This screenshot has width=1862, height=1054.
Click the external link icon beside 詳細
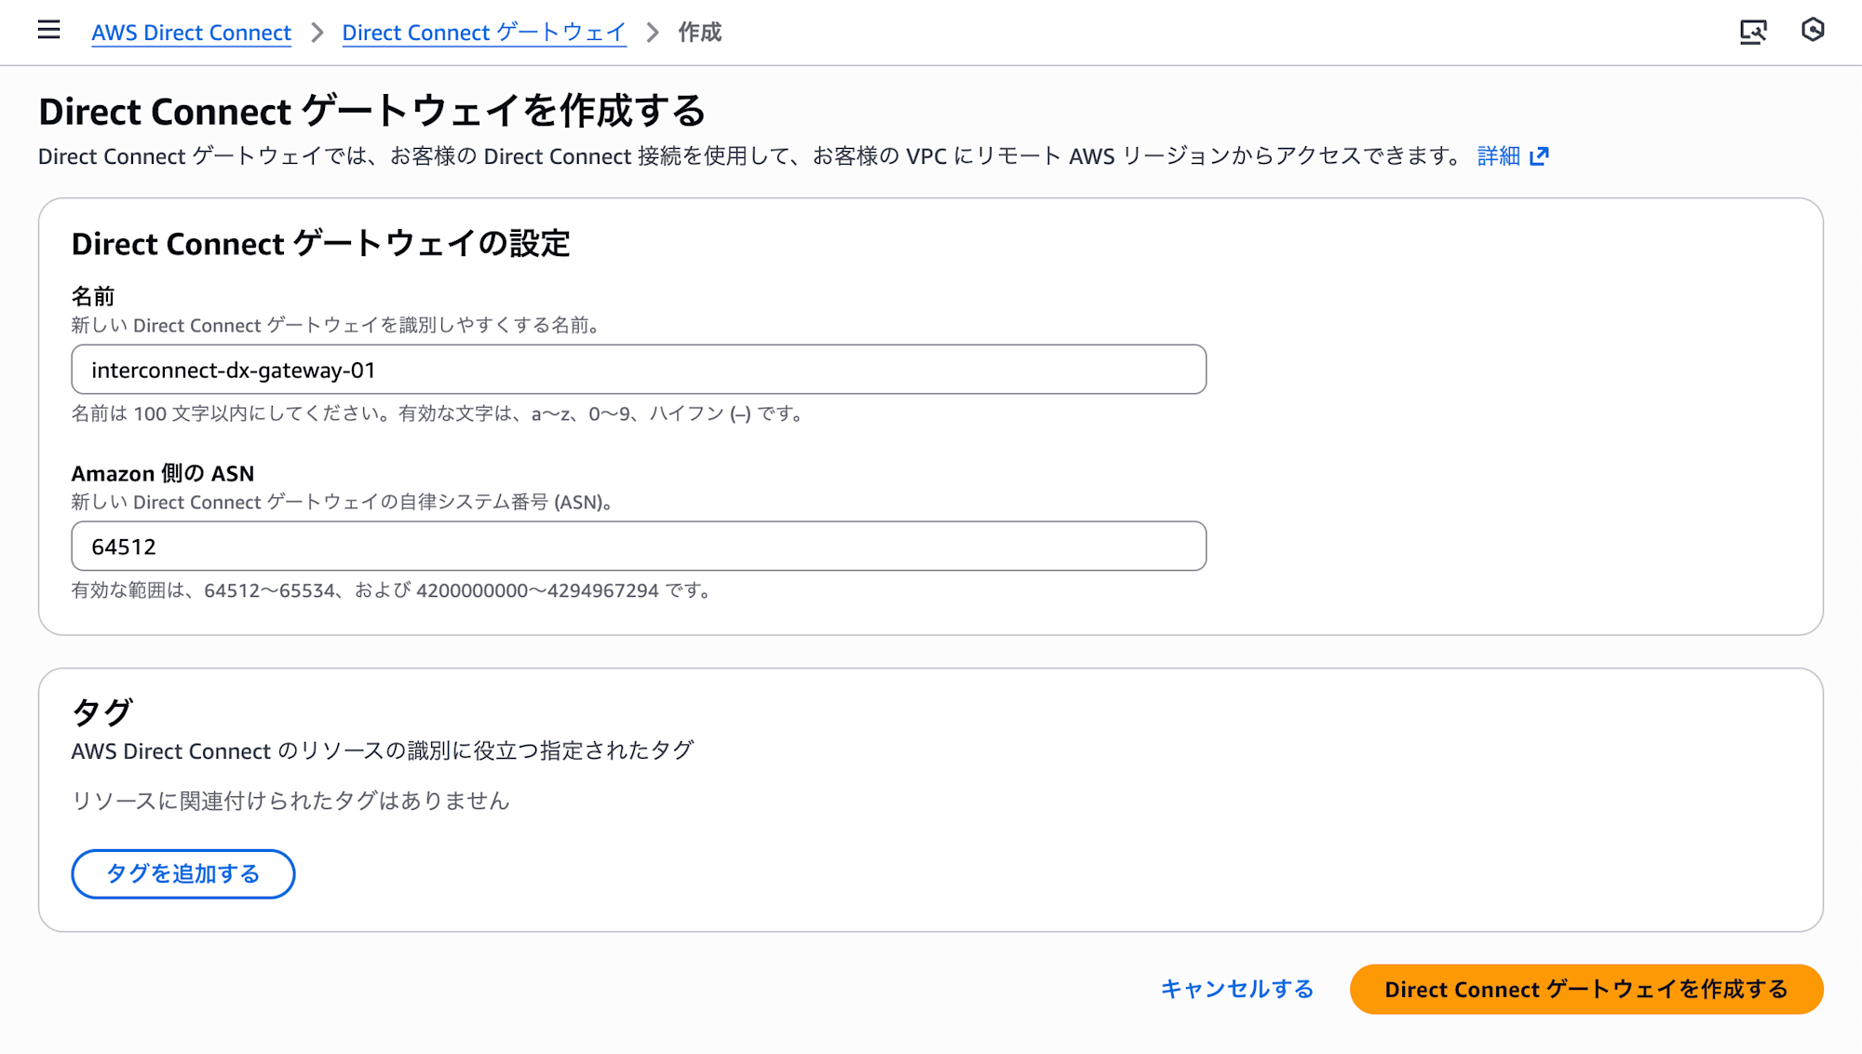click(1541, 155)
